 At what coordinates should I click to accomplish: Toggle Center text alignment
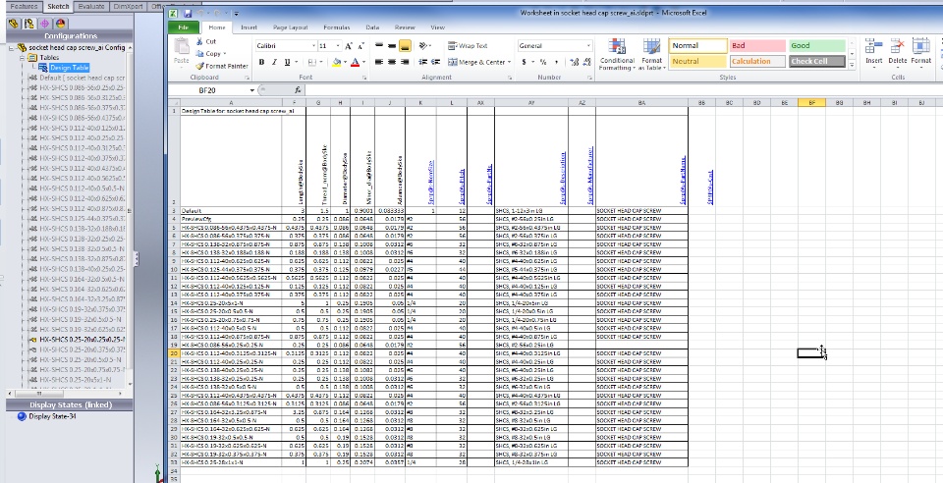pyautogui.click(x=392, y=62)
